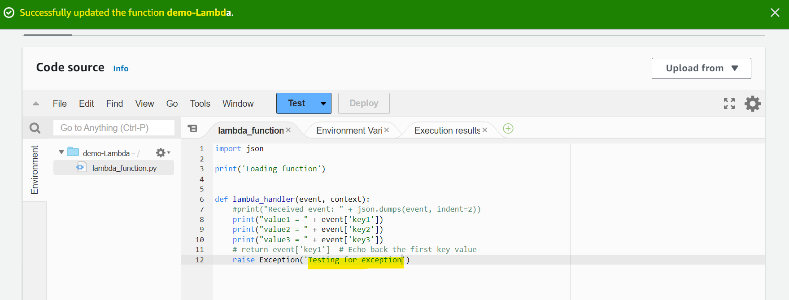The image size is (789, 300).
Task: Open the file tree settings gear
Action: pyautogui.click(x=163, y=153)
